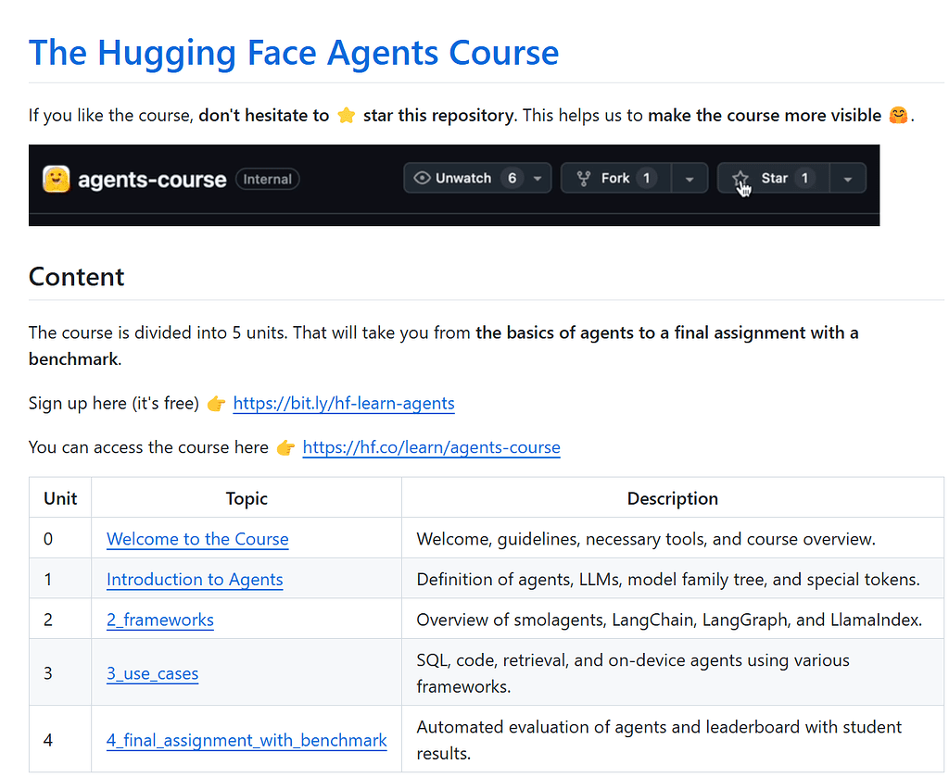Open Welcome to the Course link

click(197, 539)
